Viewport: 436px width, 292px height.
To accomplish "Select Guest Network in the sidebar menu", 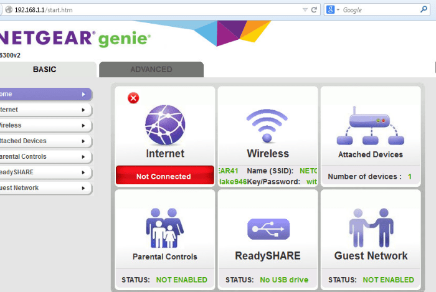I will click(x=45, y=188).
